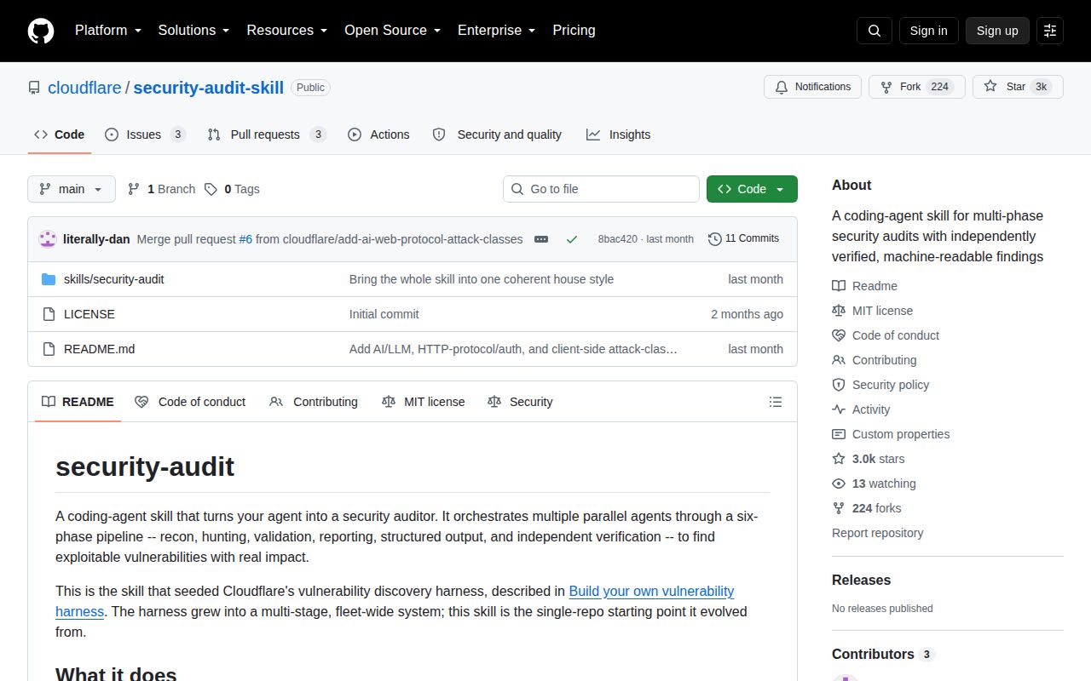
Task: Switch to the MIT license README tab
Action: (x=424, y=402)
